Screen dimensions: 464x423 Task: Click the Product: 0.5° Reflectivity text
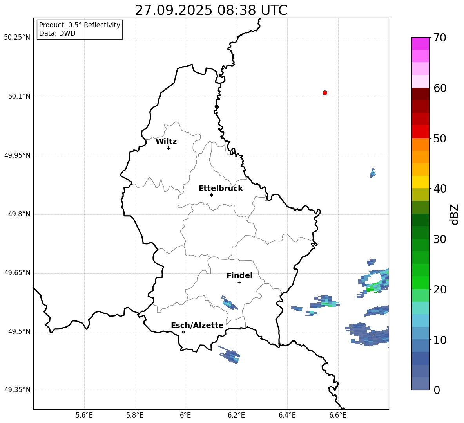pos(80,25)
